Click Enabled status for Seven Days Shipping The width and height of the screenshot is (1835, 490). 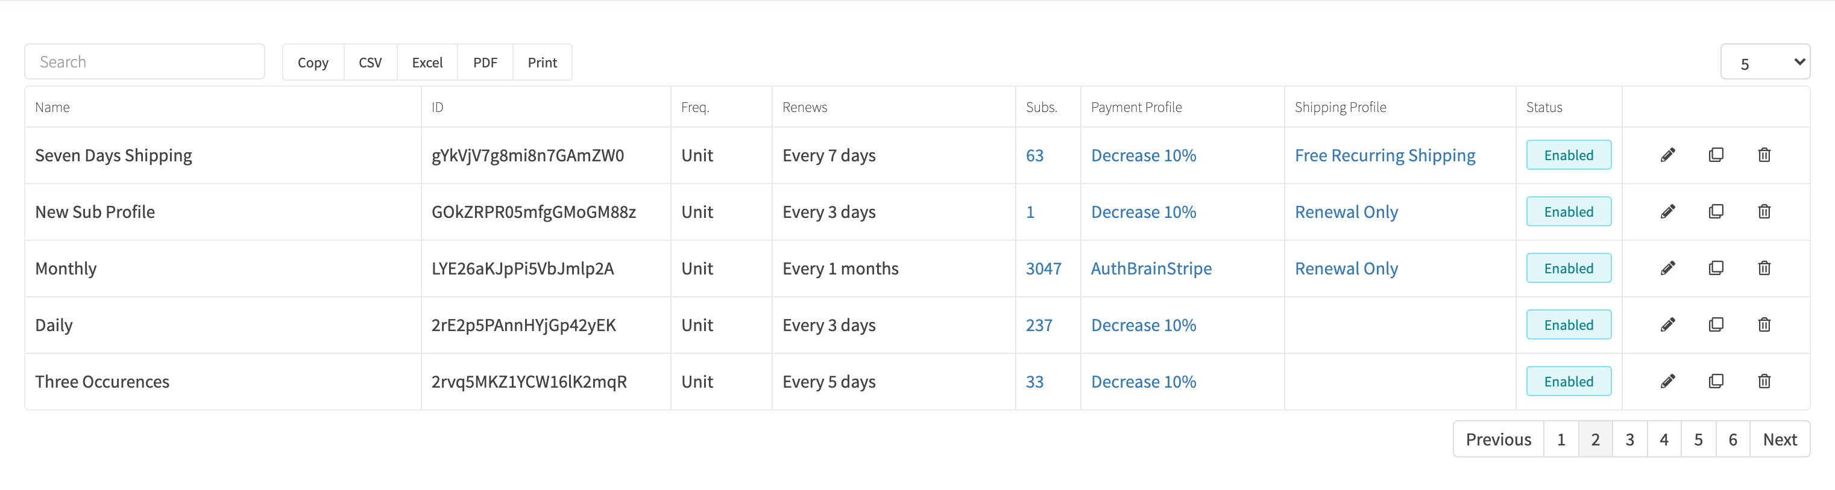tap(1569, 155)
